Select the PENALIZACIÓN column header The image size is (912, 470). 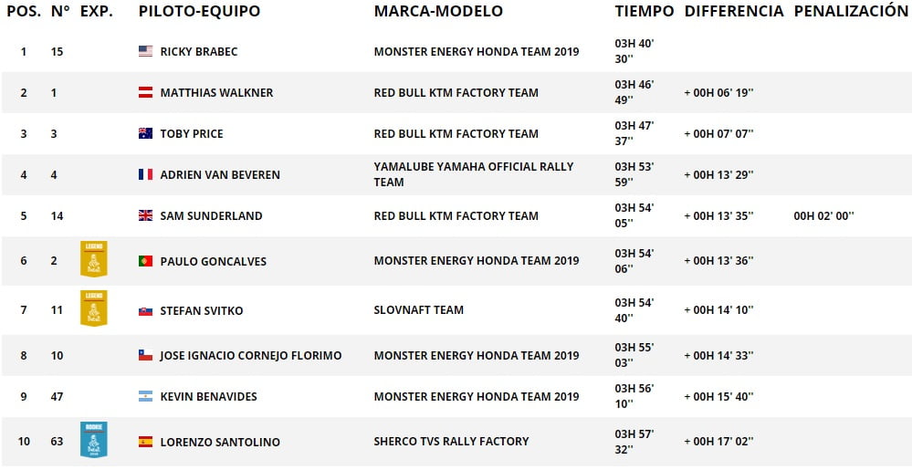[851, 10]
